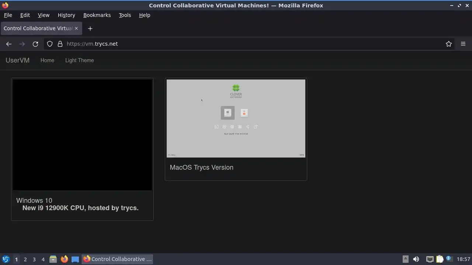Close the Control Collaborative Virtual tab

pyautogui.click(x=76, y=28)
